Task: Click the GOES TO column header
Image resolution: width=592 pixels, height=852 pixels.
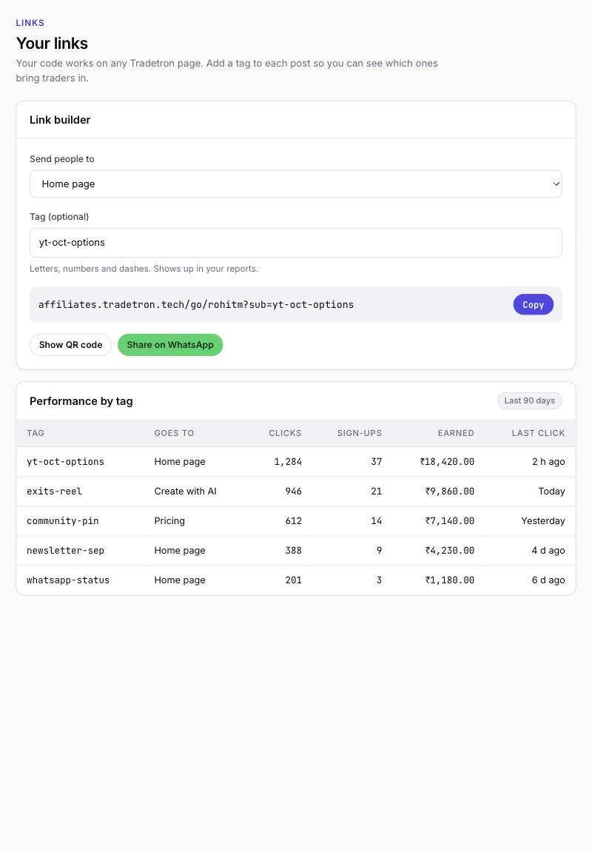Action: coord(174,433)
